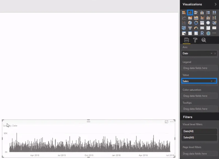
Task: Remove the Sales field from Value
Action: tap(215, 81)
